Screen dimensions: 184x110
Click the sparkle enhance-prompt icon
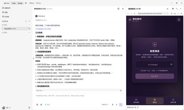[117, 105]
